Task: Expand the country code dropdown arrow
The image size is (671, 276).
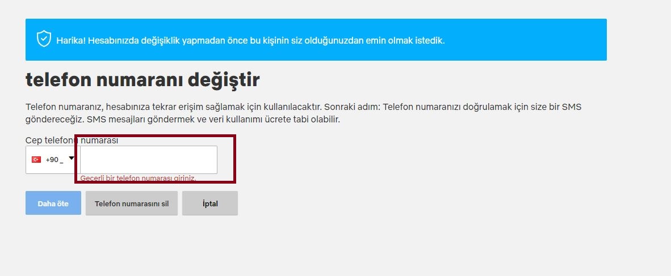Action: (72, 159)
